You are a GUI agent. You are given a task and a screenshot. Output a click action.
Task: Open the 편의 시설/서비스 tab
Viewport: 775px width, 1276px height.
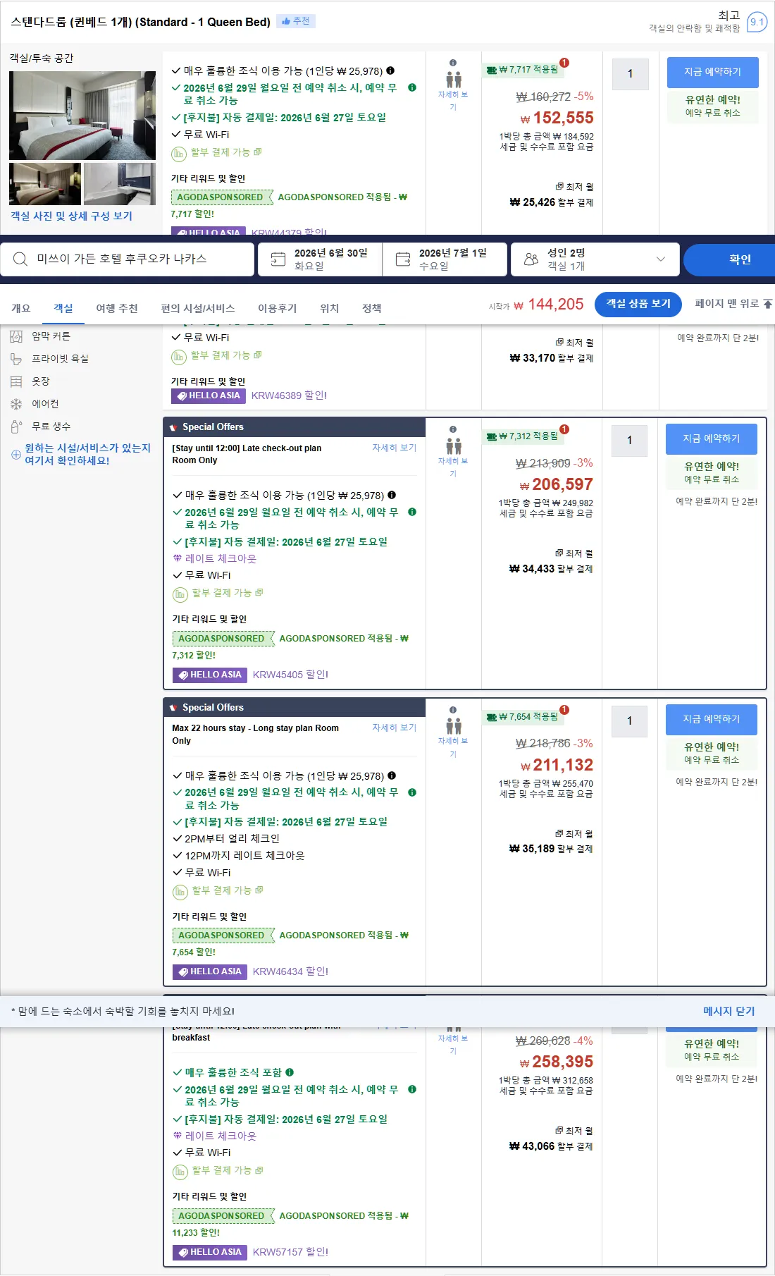click(x=198, y=308)
